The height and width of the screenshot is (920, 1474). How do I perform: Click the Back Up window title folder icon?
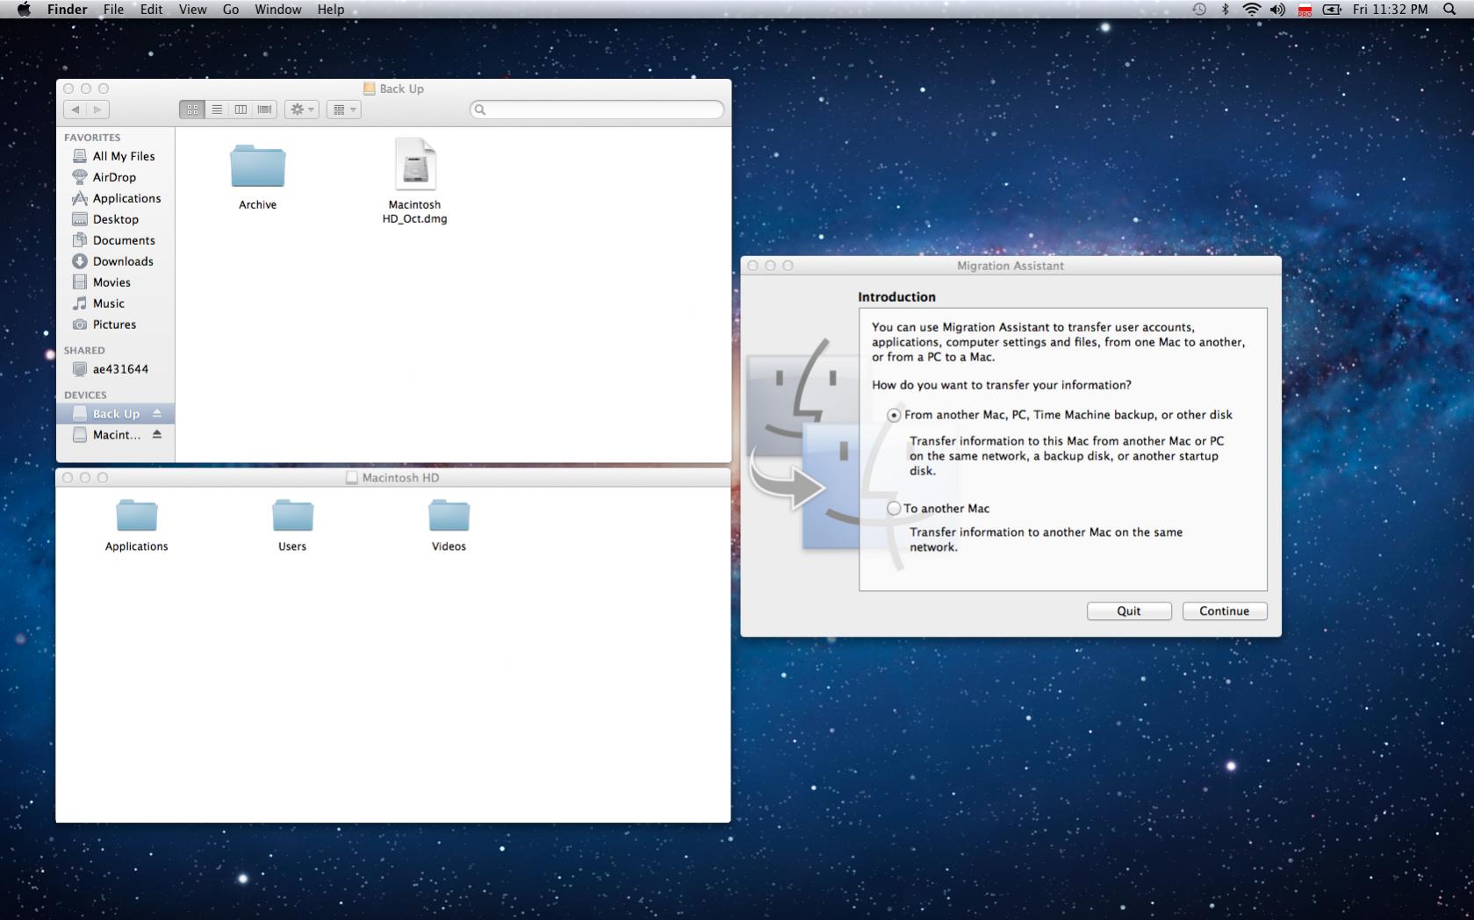point(370,89)
